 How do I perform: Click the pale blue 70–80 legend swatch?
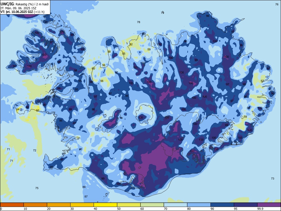[x=175, y=205]
